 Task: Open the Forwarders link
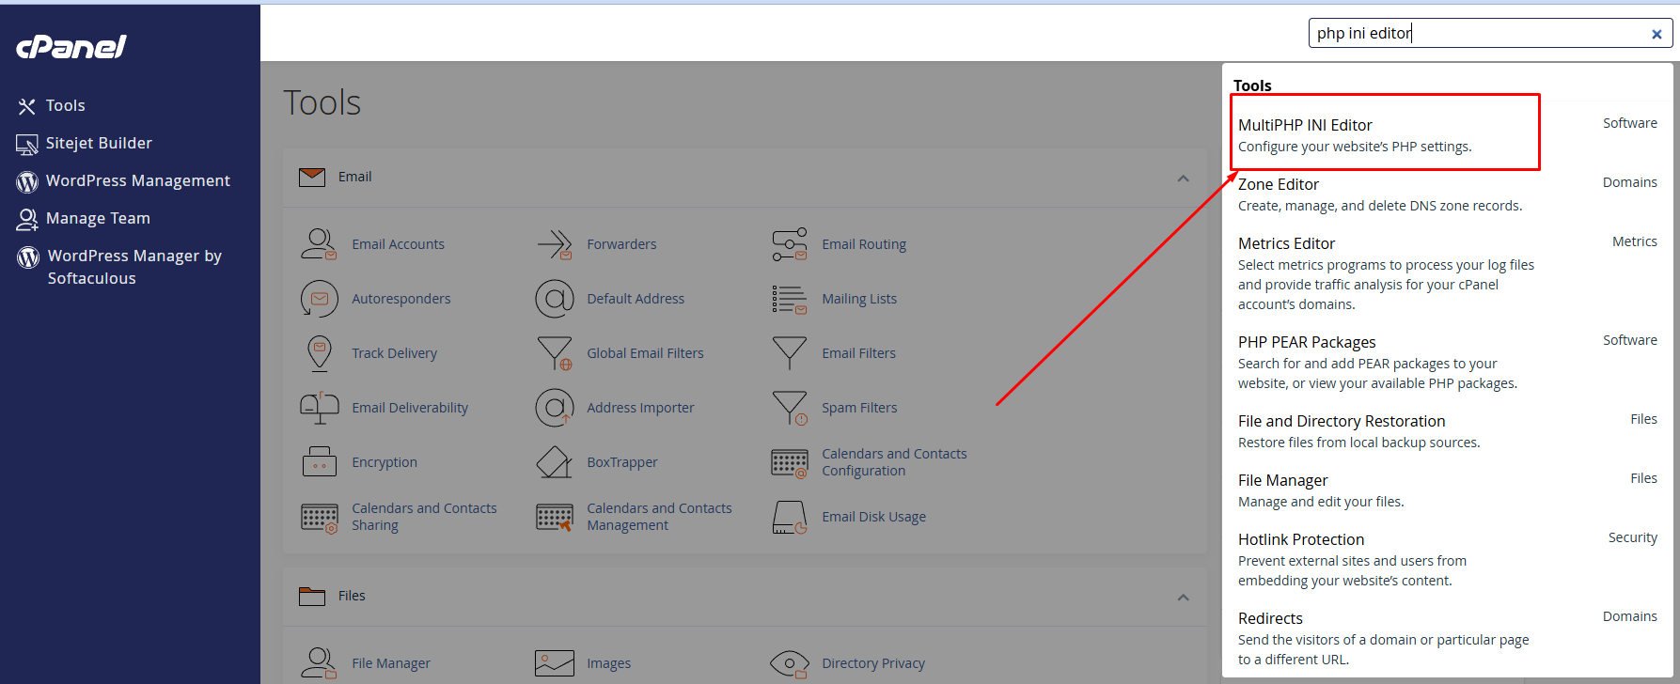tap(621, 244)
